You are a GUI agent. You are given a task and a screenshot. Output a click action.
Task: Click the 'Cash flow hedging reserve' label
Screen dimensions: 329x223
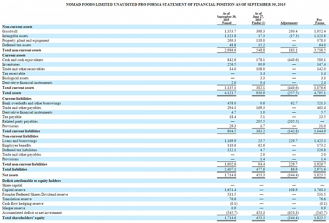[23, 203]
